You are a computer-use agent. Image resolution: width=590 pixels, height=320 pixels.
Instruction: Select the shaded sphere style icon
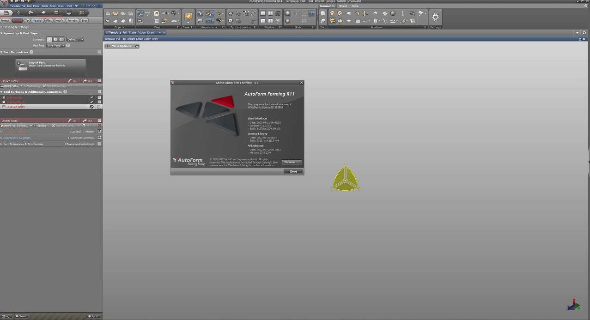click(288, 14)
